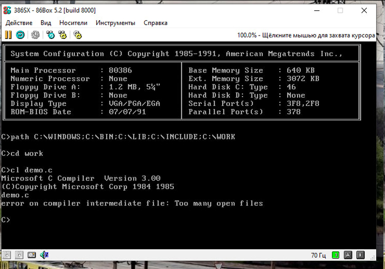Maximize the 86Box window

coord(340,10)
